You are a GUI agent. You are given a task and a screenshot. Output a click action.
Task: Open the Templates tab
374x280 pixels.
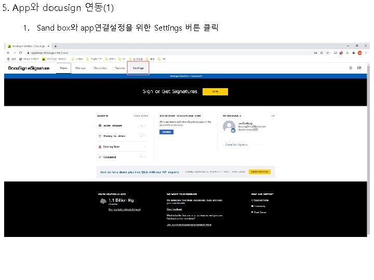(x=100, y=68)
